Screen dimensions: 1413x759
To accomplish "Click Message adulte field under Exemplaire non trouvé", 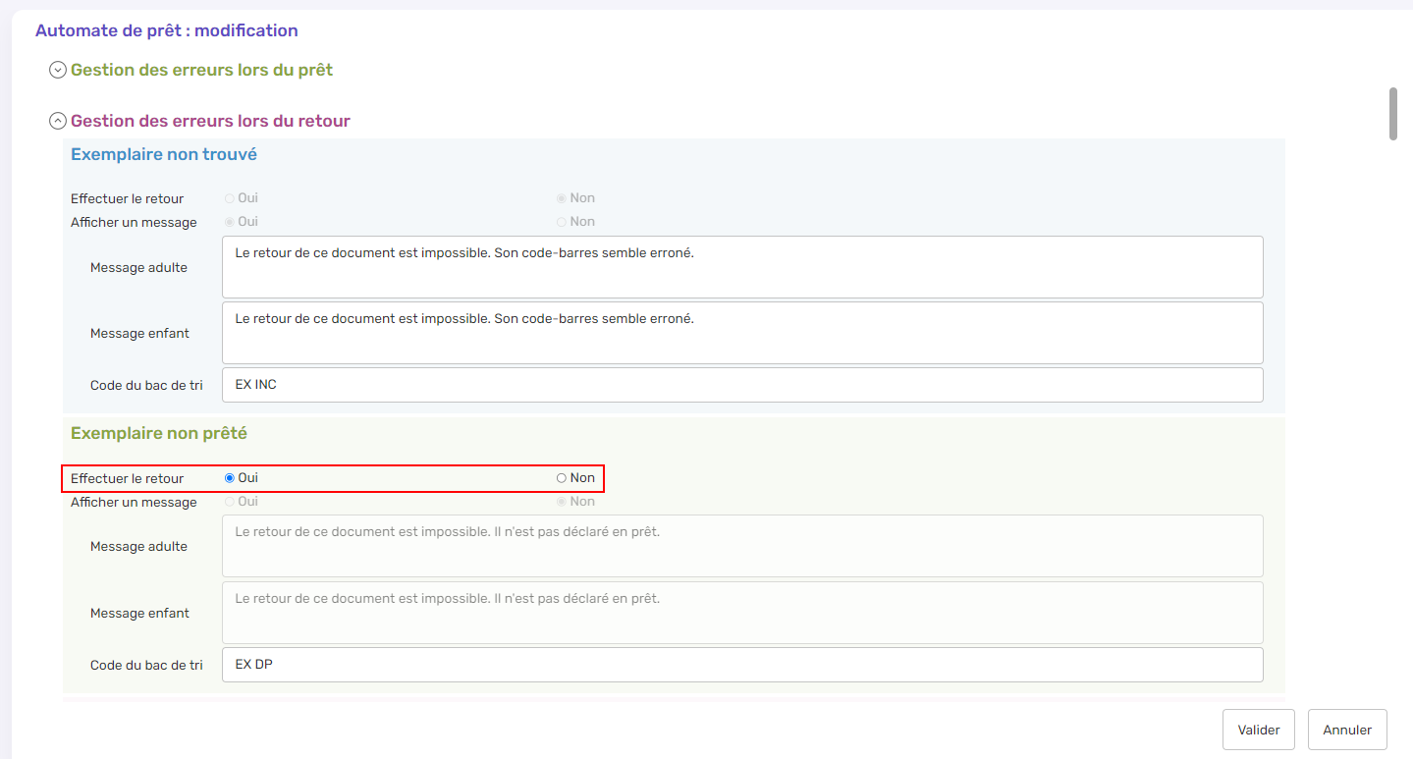I will click(x=741, y=267).
